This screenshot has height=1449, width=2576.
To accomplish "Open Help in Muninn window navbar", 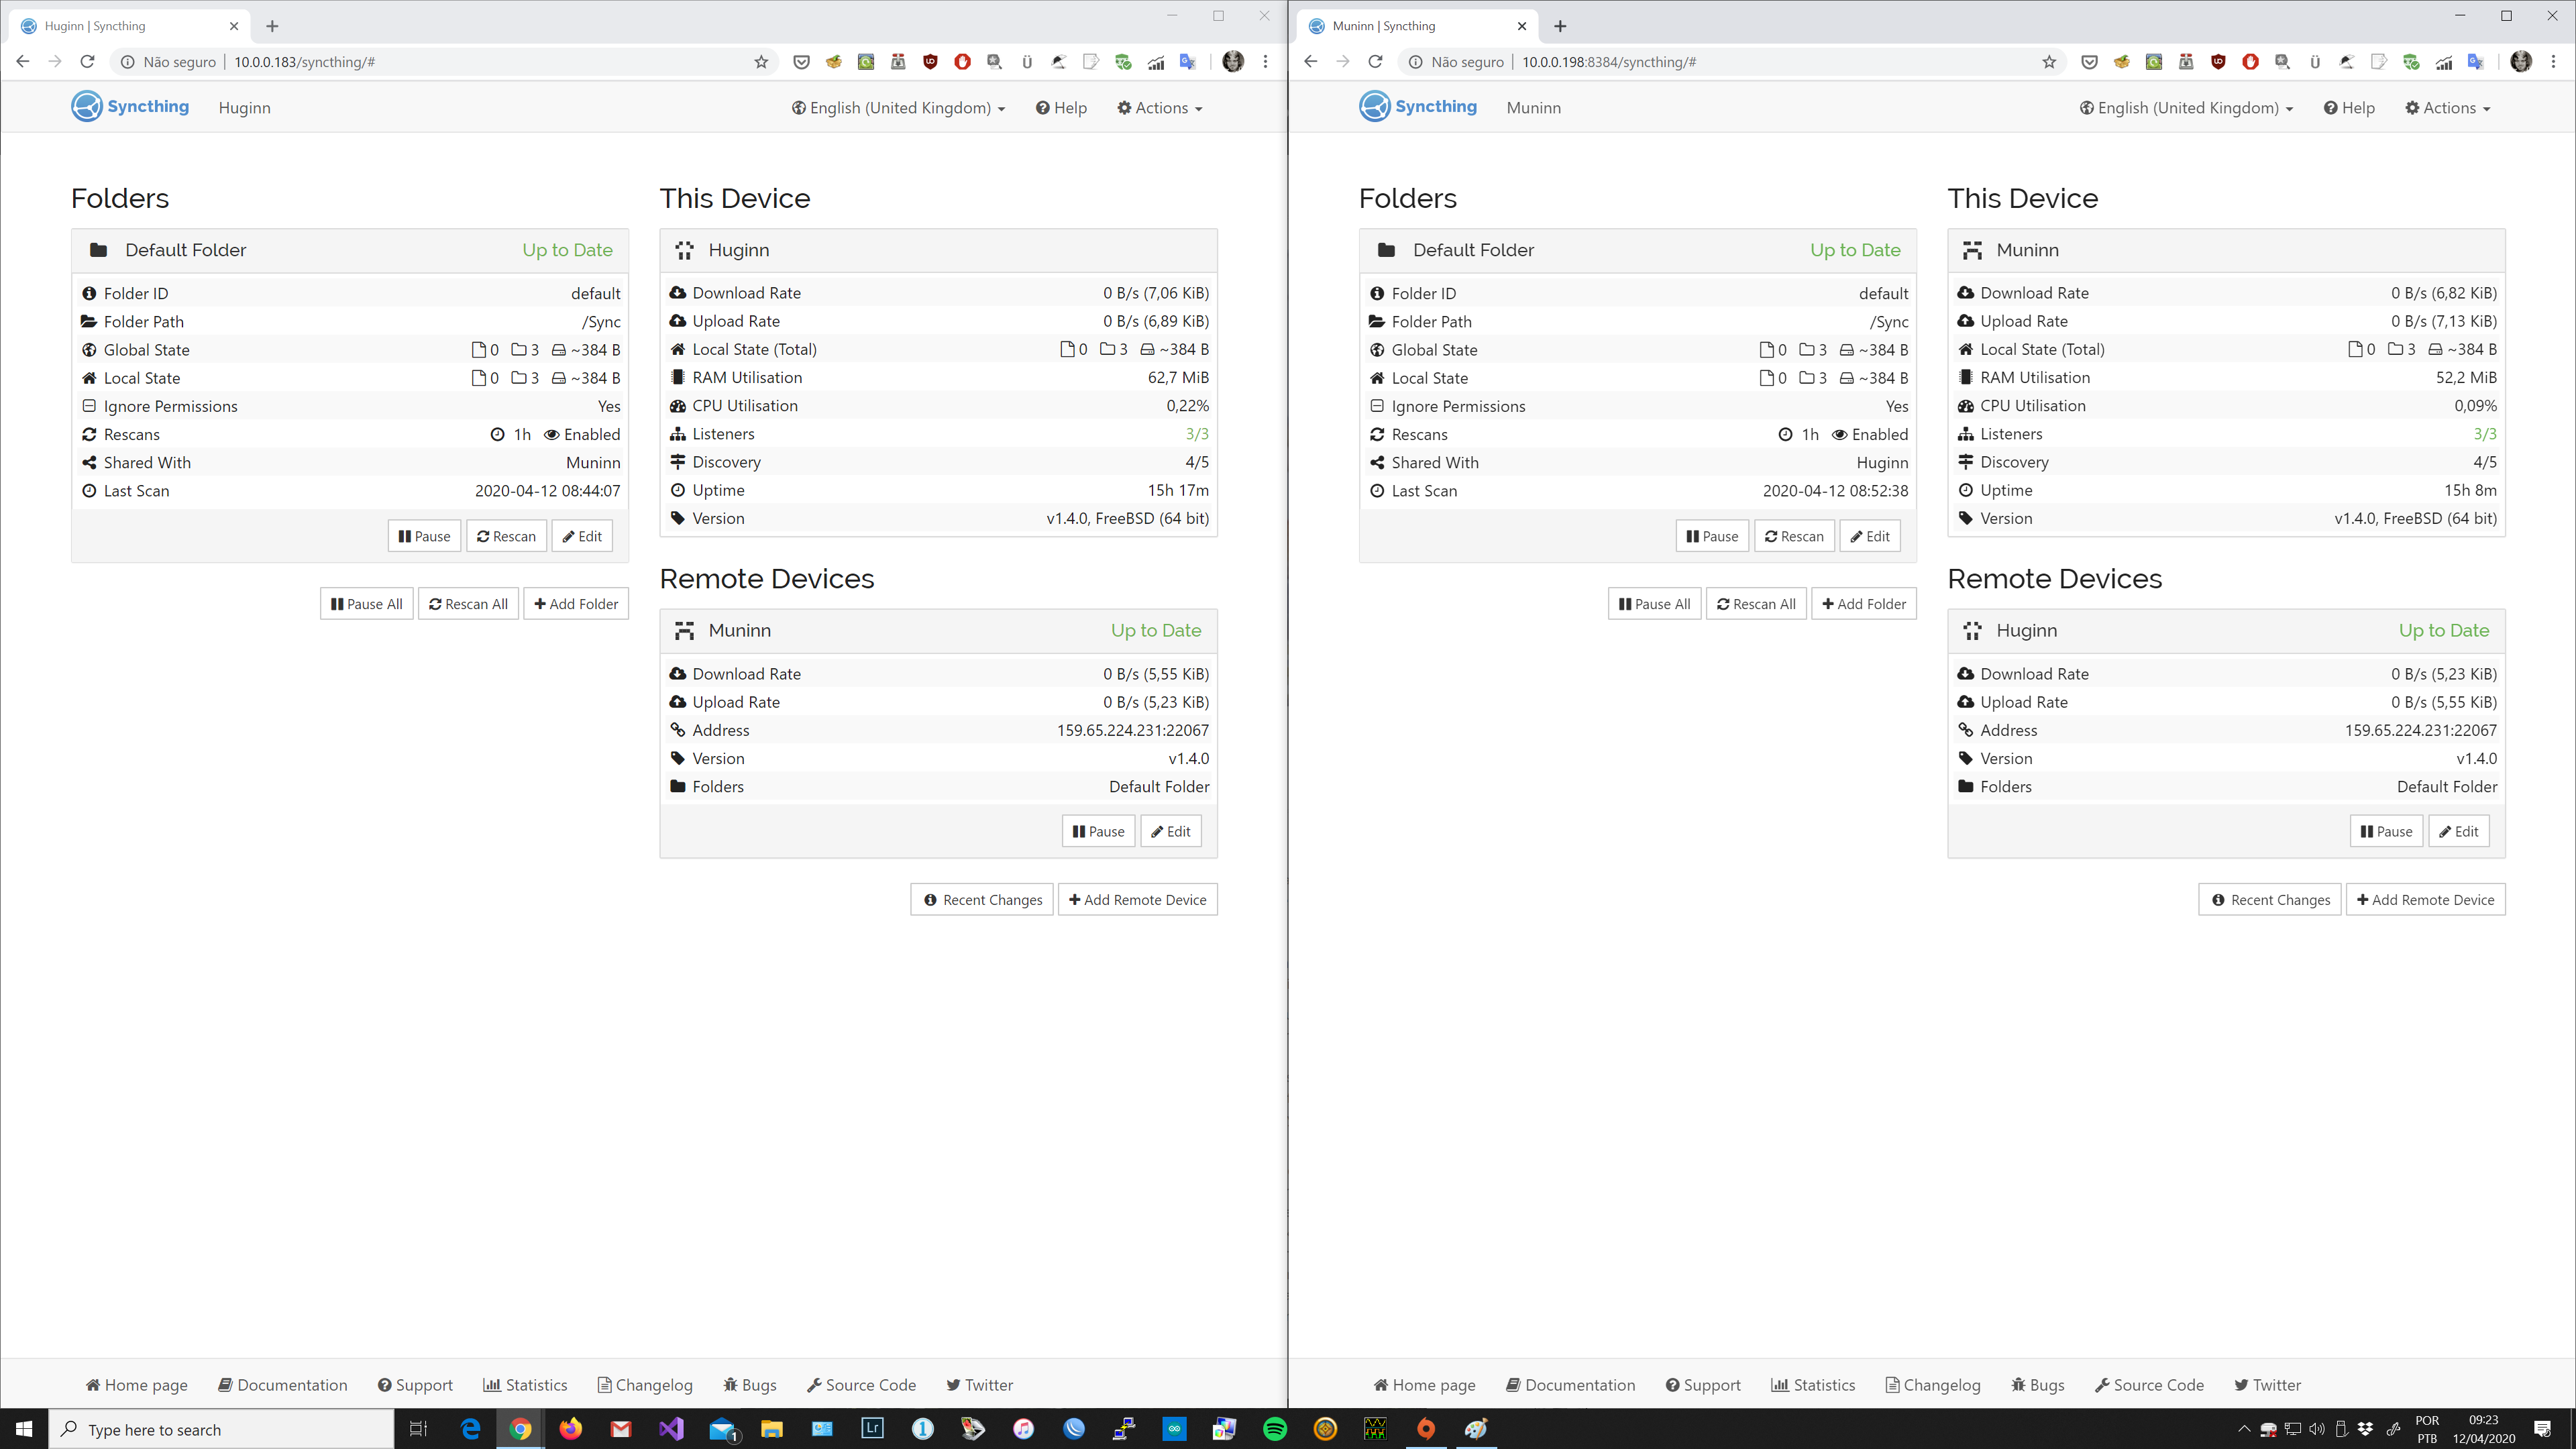I will click(2349, 108).
